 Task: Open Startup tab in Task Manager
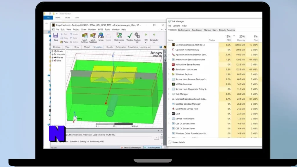[x=207, y=30]
